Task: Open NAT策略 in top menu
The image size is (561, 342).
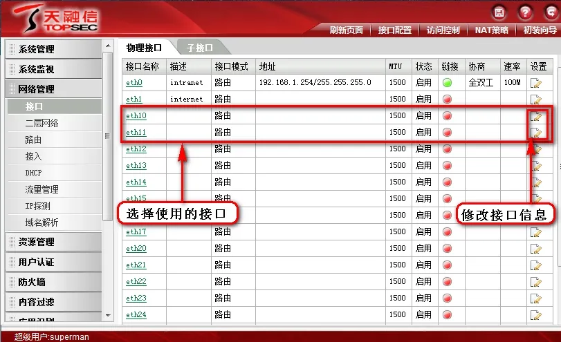Action: click(492, 30)
